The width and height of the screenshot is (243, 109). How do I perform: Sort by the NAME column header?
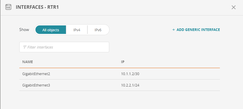pos(28,62)
